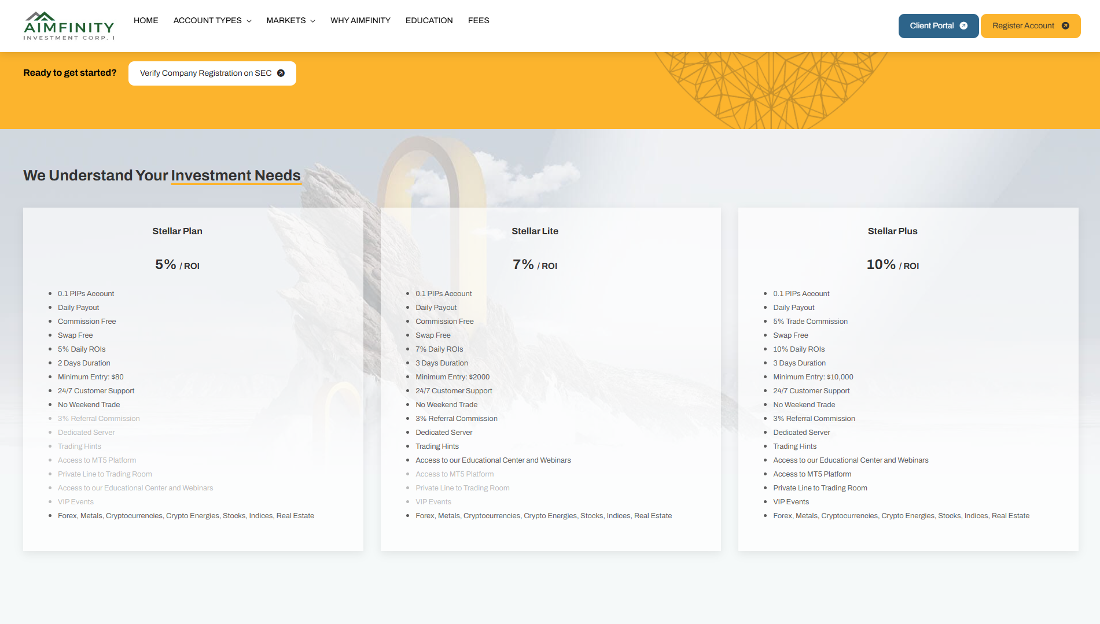Click the 5% / ROI rate
This screenshot has width=1100, height=624.
pos(177,265)
